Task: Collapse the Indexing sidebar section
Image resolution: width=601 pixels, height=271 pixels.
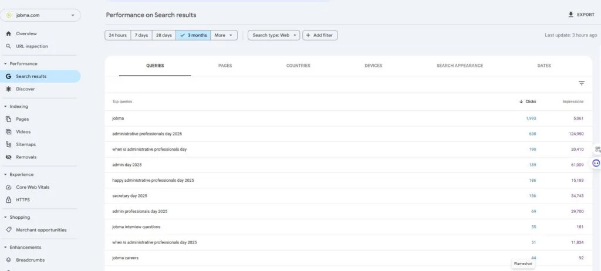Action: click(5, 107)
